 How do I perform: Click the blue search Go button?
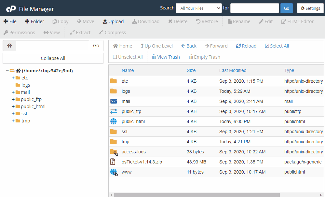point(286,8)
